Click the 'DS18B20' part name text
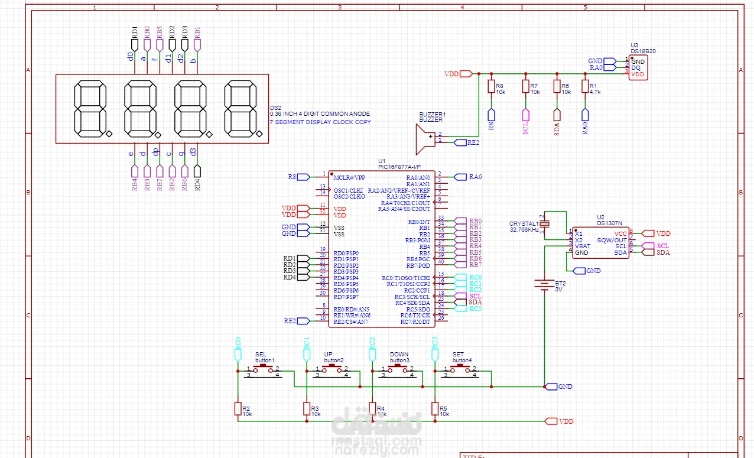 tap(643, 51)
